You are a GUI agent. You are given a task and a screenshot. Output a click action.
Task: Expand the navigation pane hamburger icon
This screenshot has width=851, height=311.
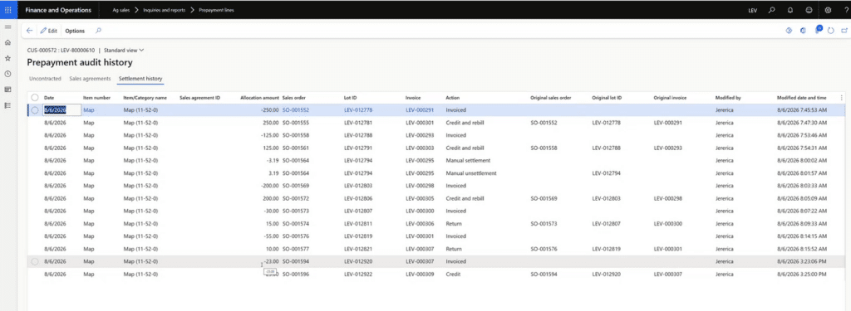pyautogui.click(x=7, y=27)
